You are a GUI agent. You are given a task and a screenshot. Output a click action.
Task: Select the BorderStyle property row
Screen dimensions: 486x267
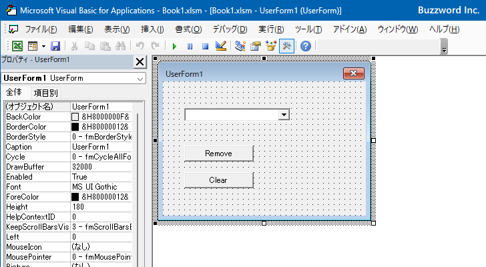pyautogui.click(x=68, y=137)
